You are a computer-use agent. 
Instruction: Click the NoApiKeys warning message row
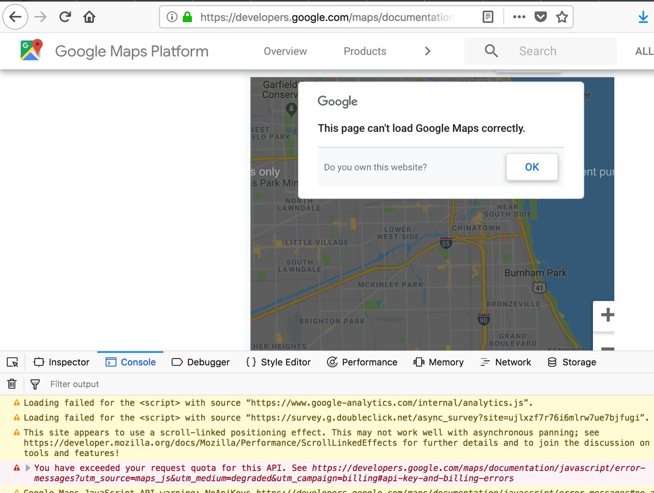coord(327,490)
